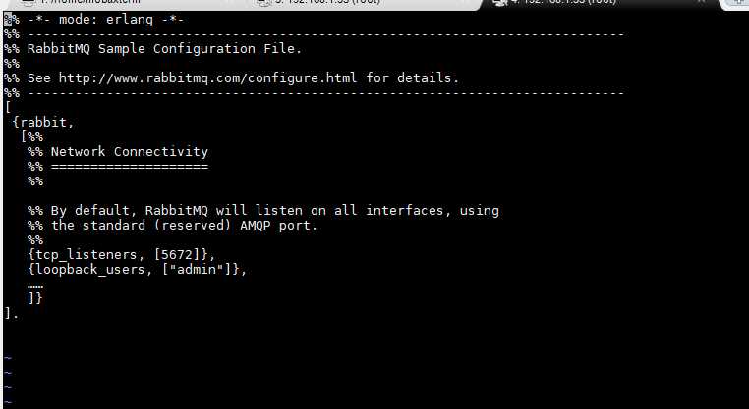This screenshot has height=409, width=749.
Task: Click the http://www.rabbitmq.com/configure.html URL text
Action: (207, 78)
